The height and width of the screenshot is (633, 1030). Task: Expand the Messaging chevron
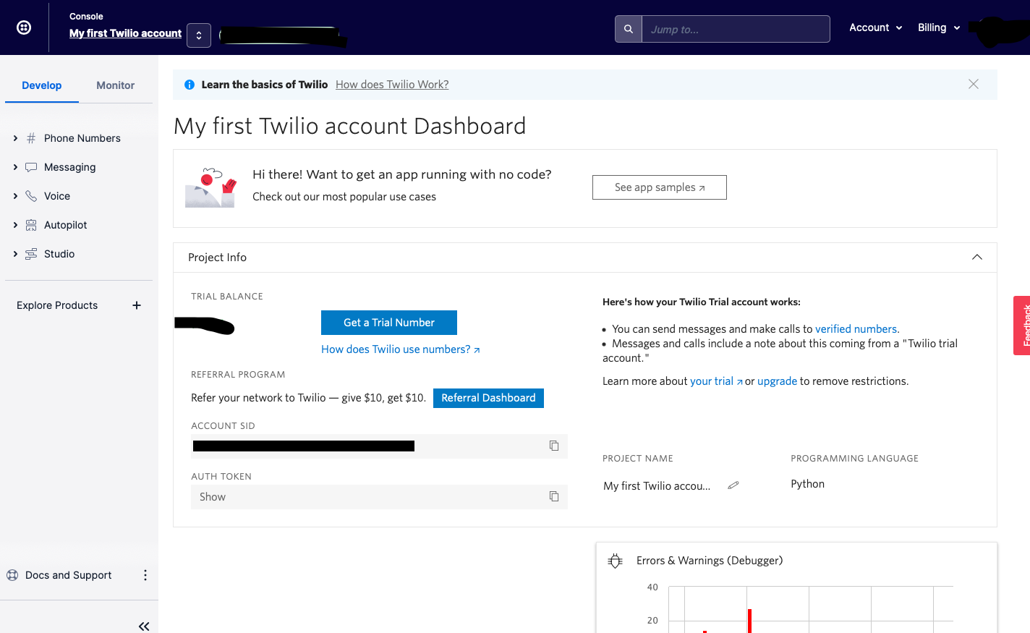(15, 167)
